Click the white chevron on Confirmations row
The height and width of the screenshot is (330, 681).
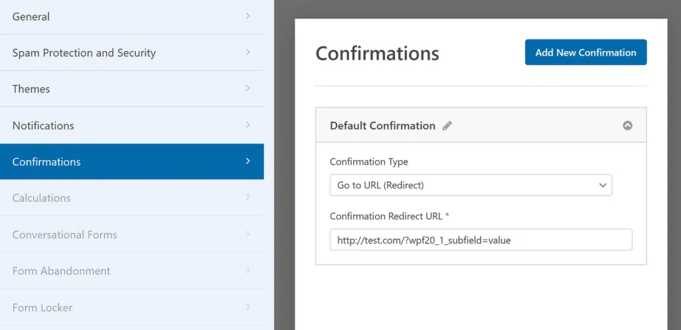(248, 161)
